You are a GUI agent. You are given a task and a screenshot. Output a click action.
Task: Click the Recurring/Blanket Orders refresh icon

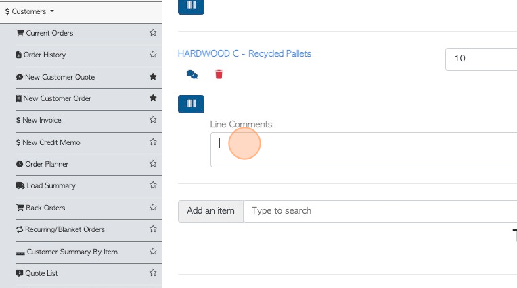coord(20,229)
